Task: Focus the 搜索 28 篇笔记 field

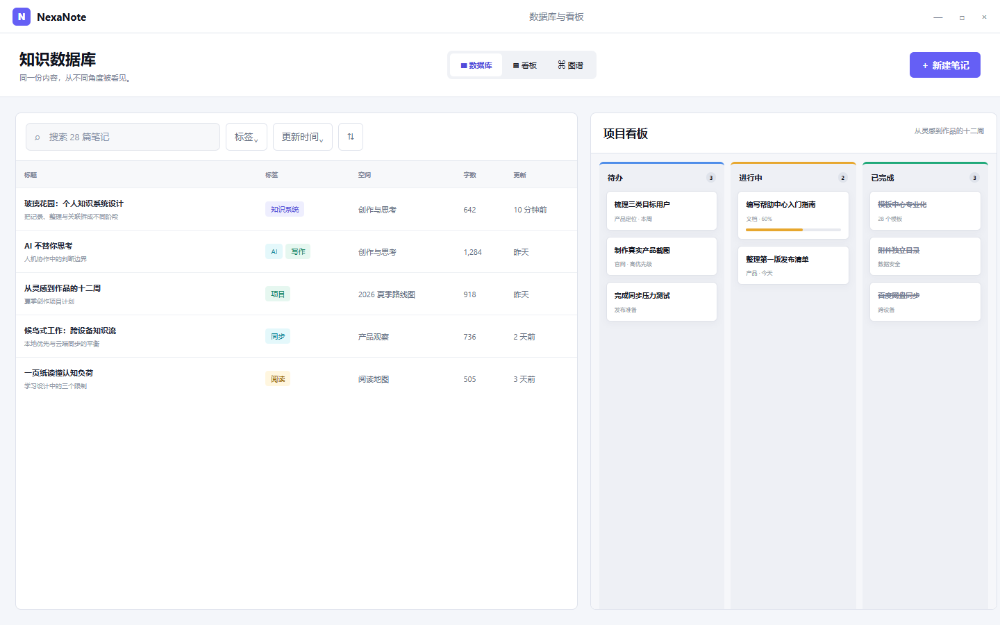Action: coord(123,137)
